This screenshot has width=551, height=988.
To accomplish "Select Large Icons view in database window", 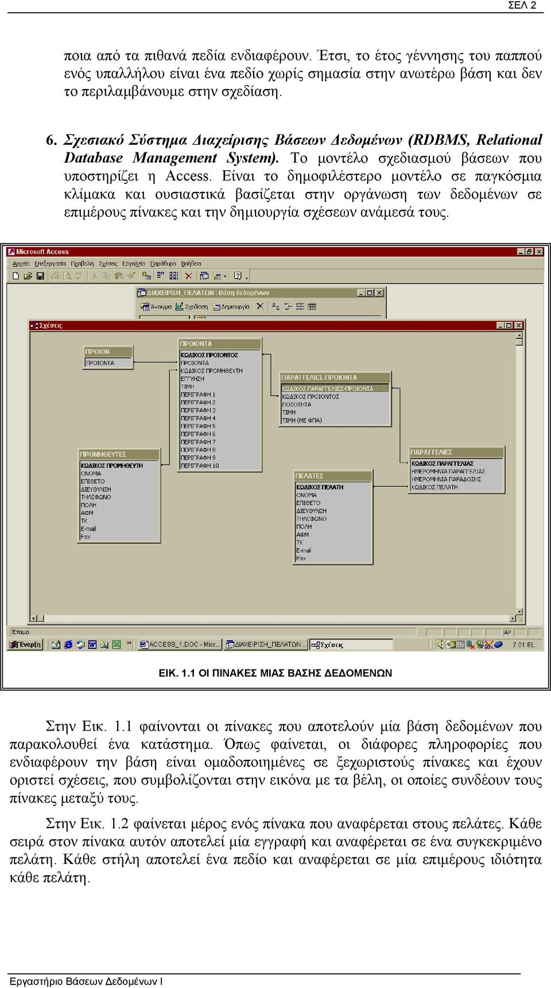I will point(275,306).
